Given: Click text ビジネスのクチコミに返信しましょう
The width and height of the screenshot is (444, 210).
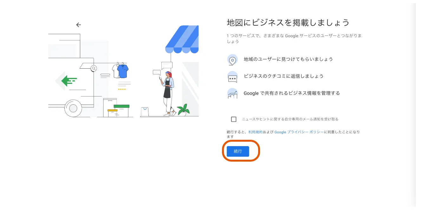Looking at the screenshot, I should (284, 76).
